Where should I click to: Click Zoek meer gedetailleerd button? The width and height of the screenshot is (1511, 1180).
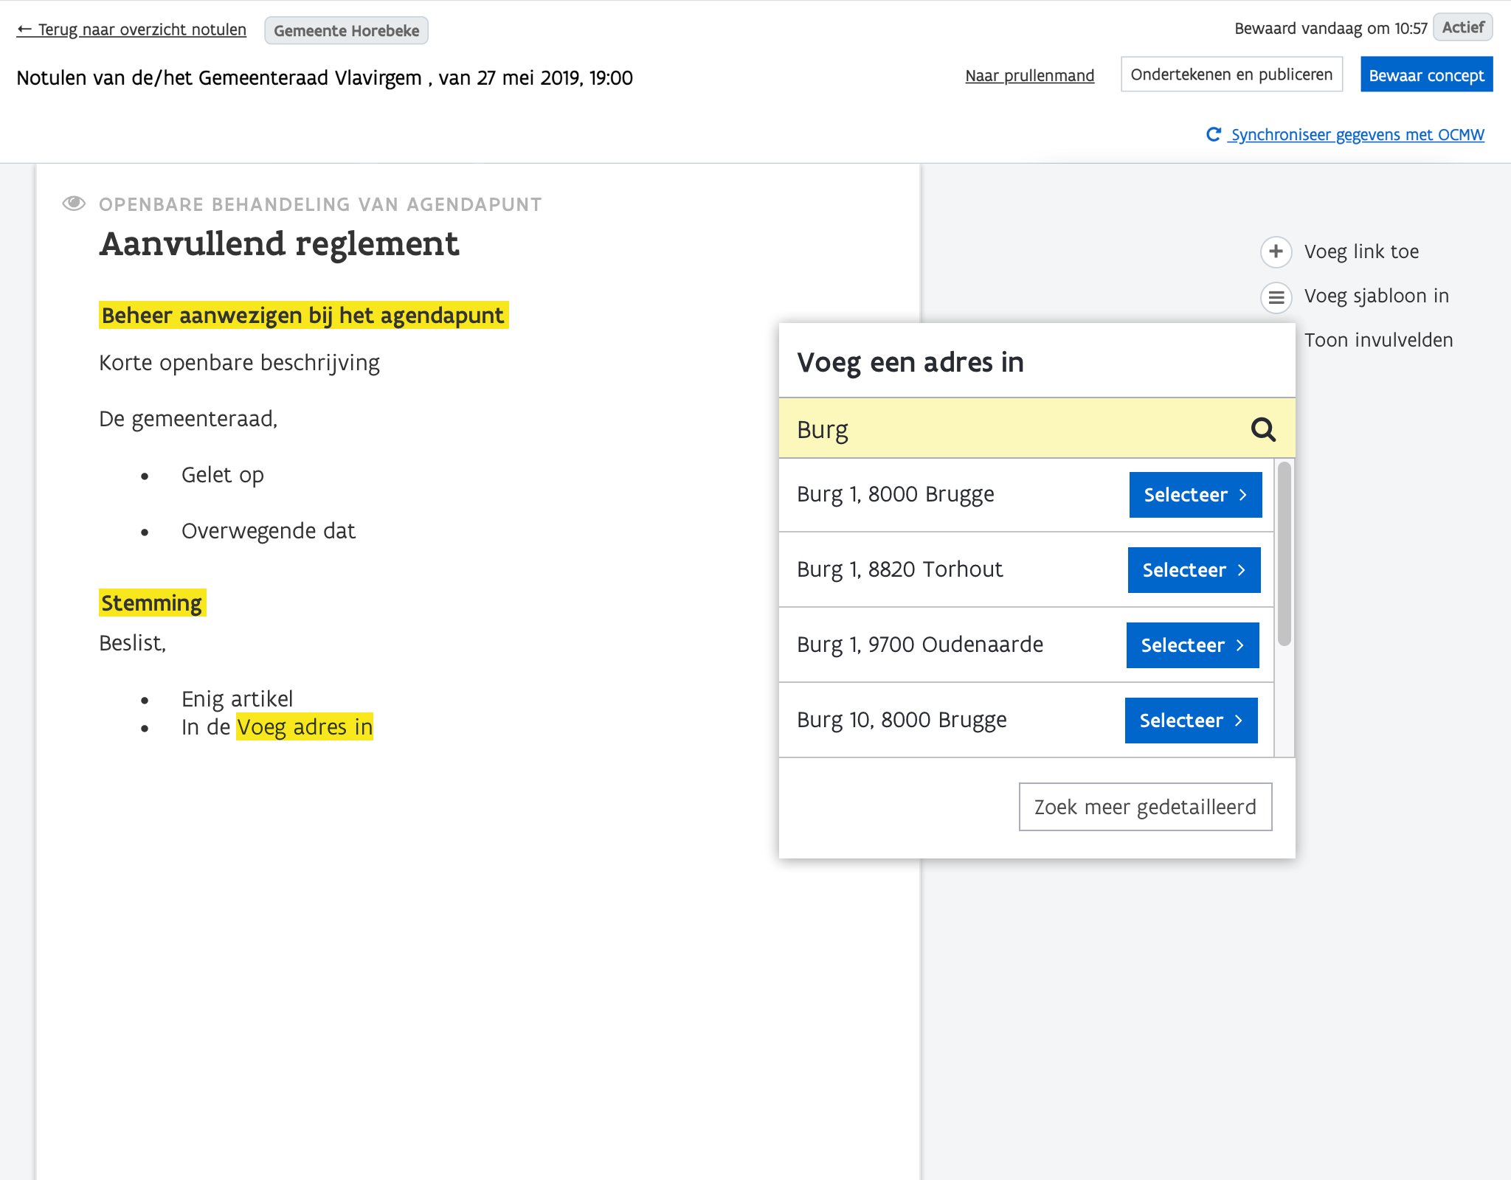point(1144,807)
